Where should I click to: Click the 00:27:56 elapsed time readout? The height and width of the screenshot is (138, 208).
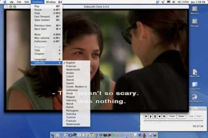pos(198,126)
